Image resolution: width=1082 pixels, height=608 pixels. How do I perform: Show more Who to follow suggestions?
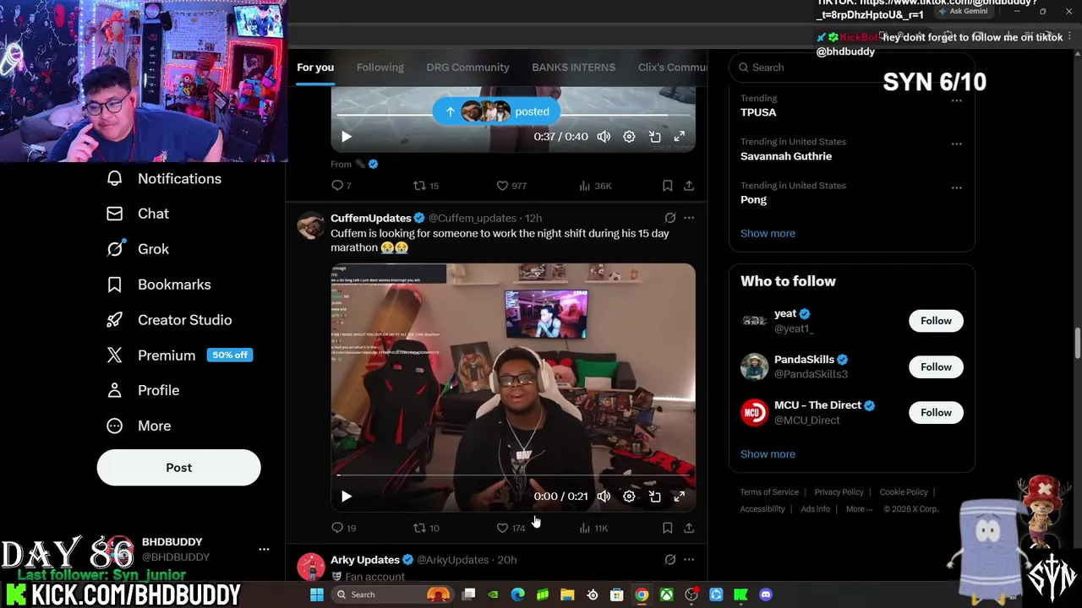768,453
